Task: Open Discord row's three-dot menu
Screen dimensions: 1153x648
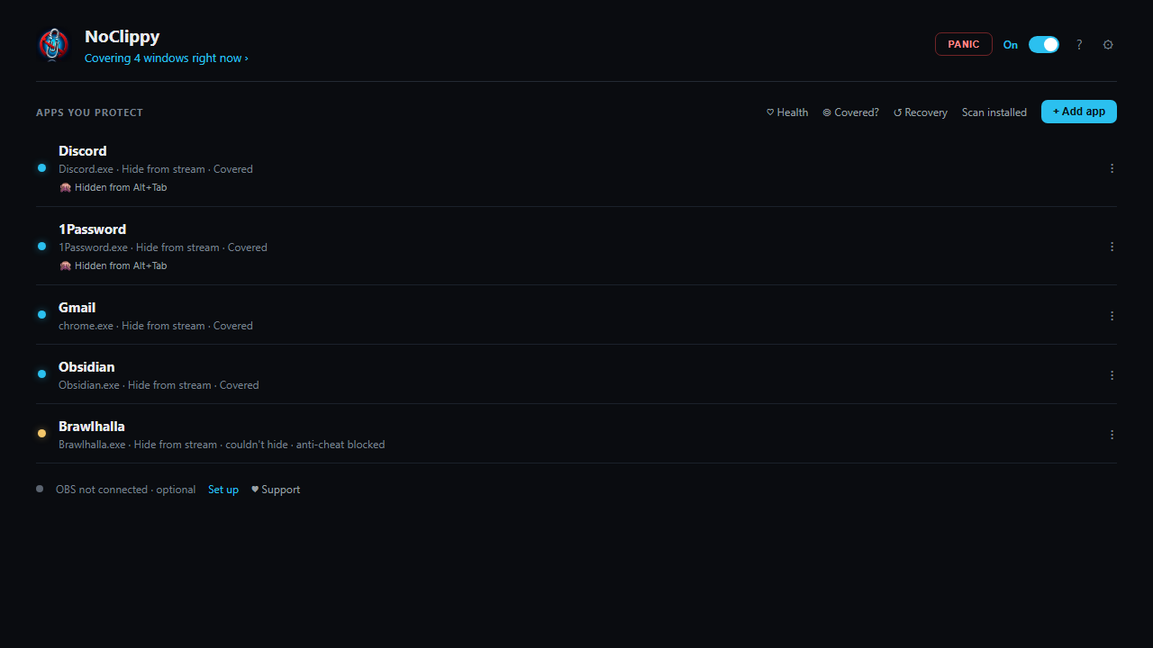Action: point(1112,168)
